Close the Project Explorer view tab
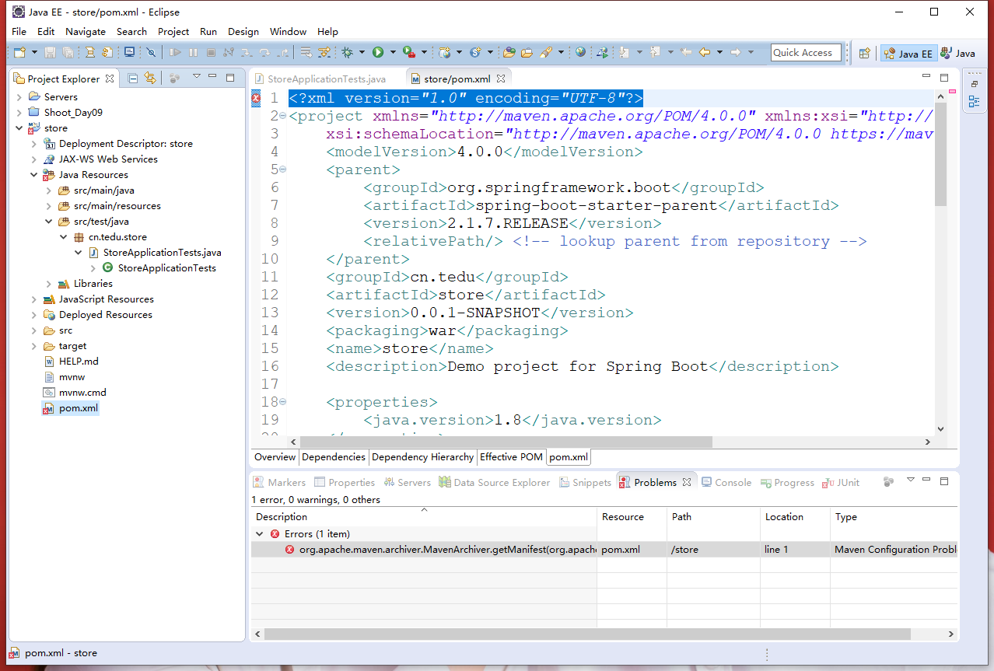994x671 pixels. [x=110, y=78]
